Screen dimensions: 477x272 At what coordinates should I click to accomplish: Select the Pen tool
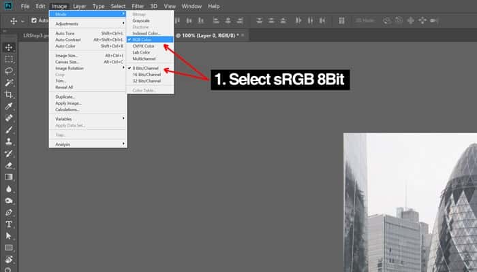tap(9, 212)
